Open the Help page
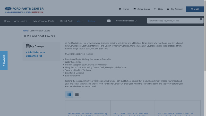Image resolution: width=206 pixels, height=116 pixels. [158, 9]
